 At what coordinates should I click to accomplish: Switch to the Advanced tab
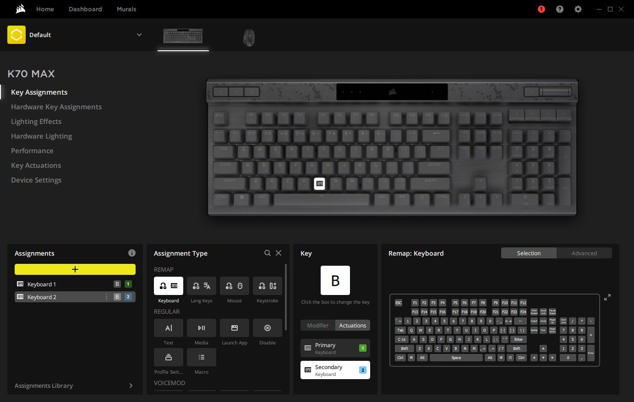point(584,253)
